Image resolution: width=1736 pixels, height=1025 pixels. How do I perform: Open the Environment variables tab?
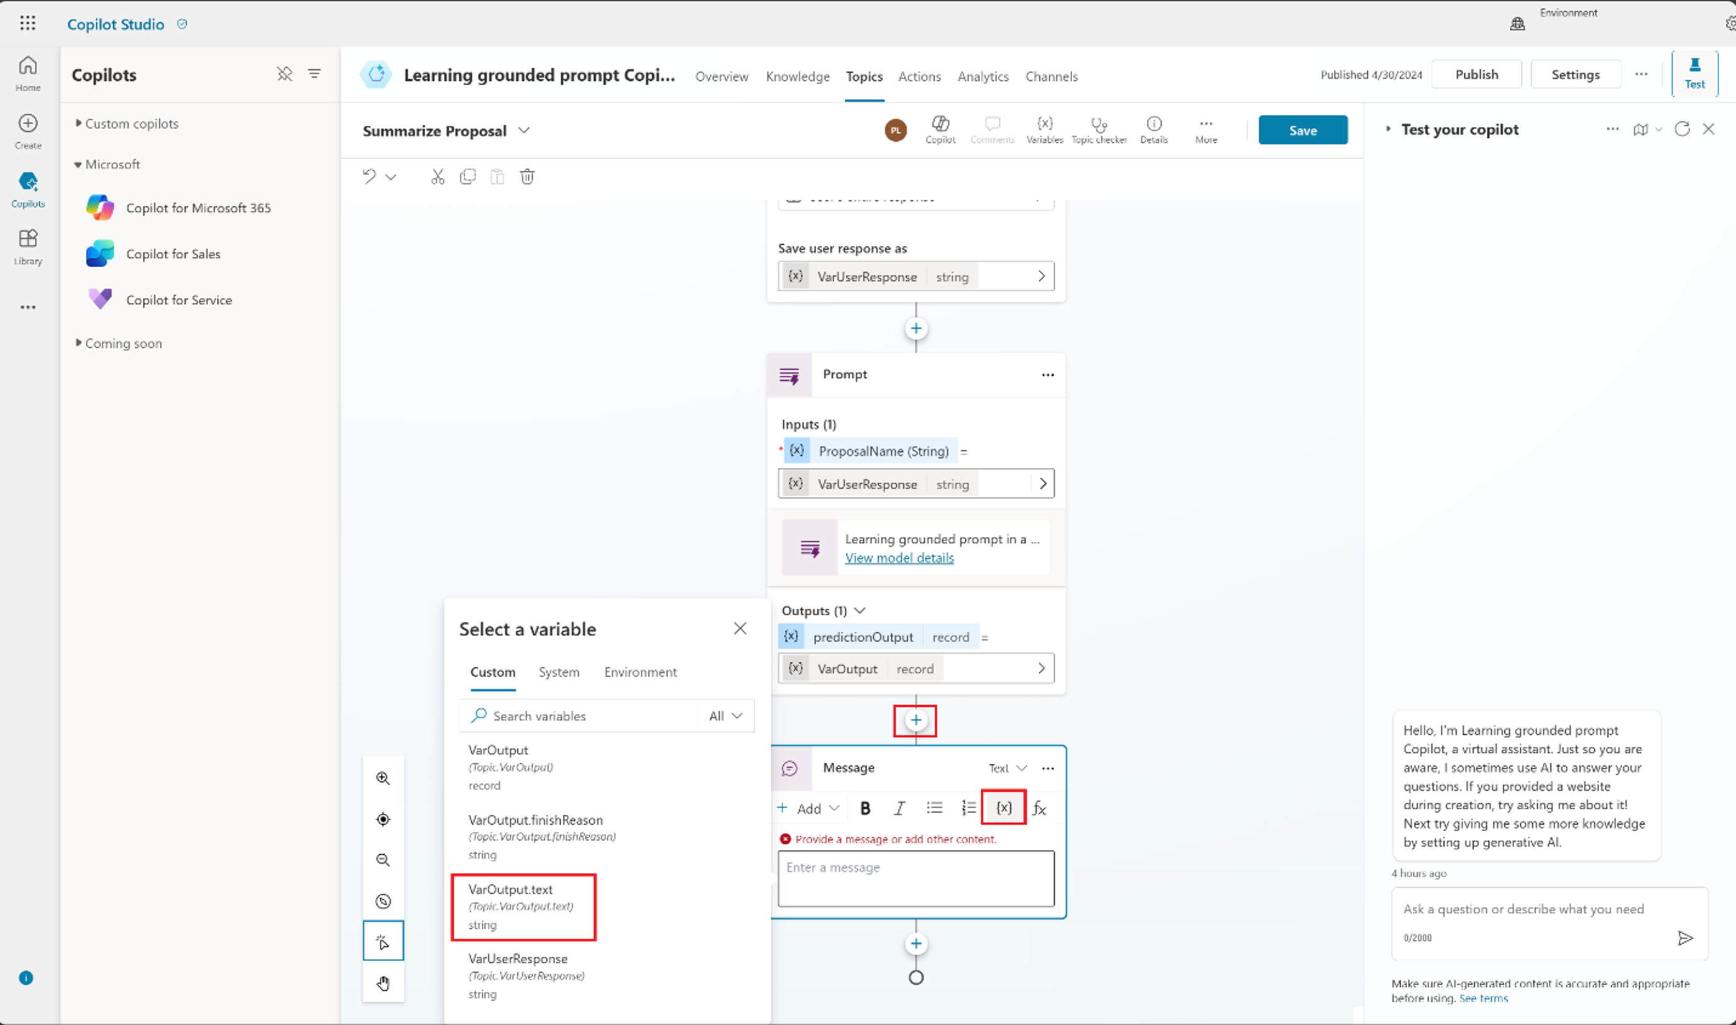[640, 672]
